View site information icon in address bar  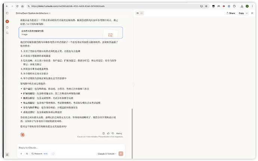[x=29, y=6]
